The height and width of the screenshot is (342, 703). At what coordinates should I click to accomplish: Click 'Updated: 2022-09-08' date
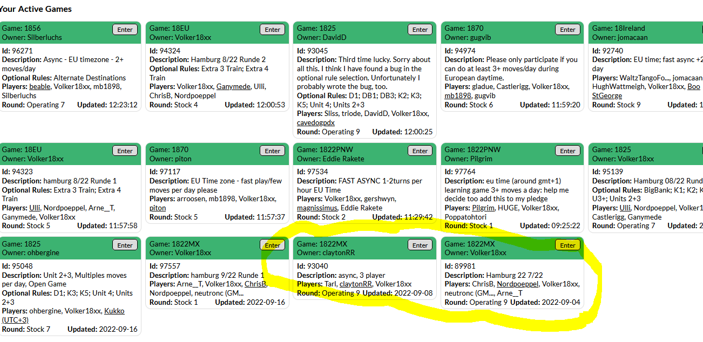coord(398,293)
